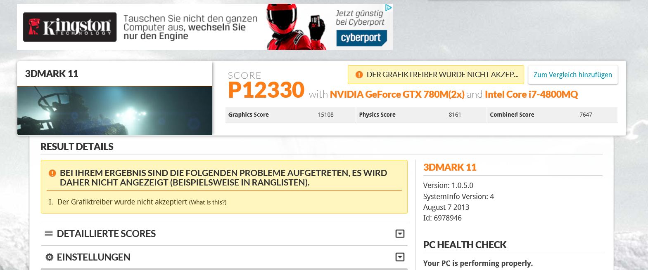Expand Einstellungen using its arrow box
This screenshot has width=648, height=270.
pyautogui.click(x=400, y=257)
